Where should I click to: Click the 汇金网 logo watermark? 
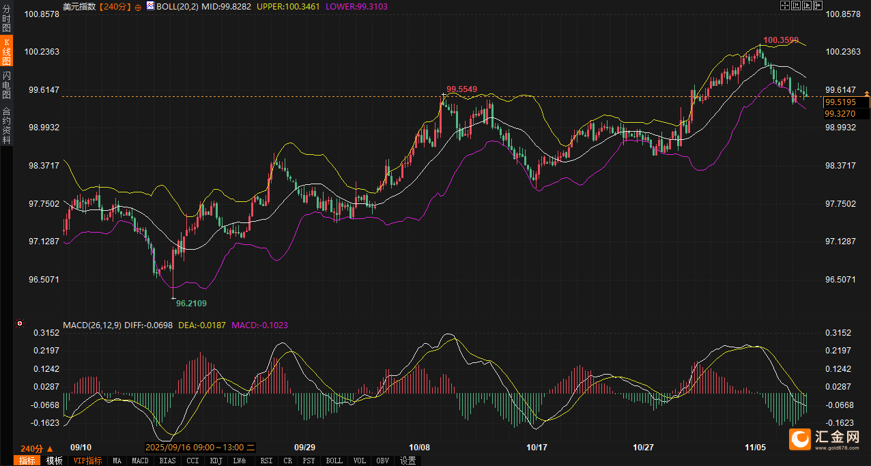pyautogui.click(x=824, y=440)
